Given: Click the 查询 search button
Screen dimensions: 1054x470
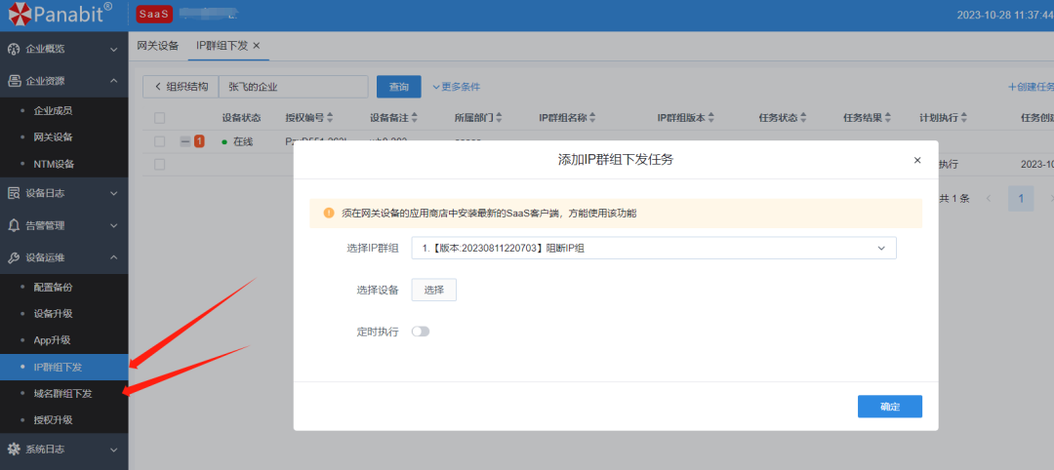Looking at the screenshot, I should [x=398, y=87].
